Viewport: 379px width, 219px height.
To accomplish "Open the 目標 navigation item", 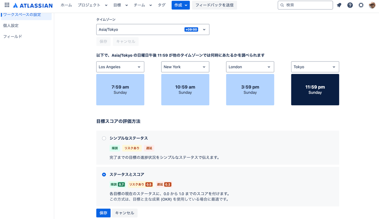I will tap(117, 5).
